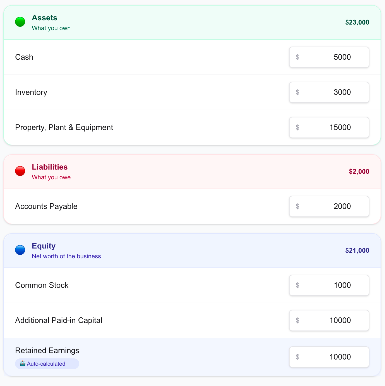This screenshot has height=386, width=385.
Task: Select the Inventory amount input
Action: tap(329, 92)
